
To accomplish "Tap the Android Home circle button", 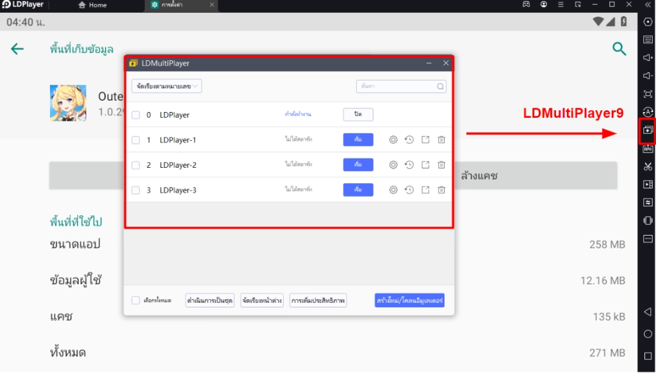I will [x=648, y=334].
